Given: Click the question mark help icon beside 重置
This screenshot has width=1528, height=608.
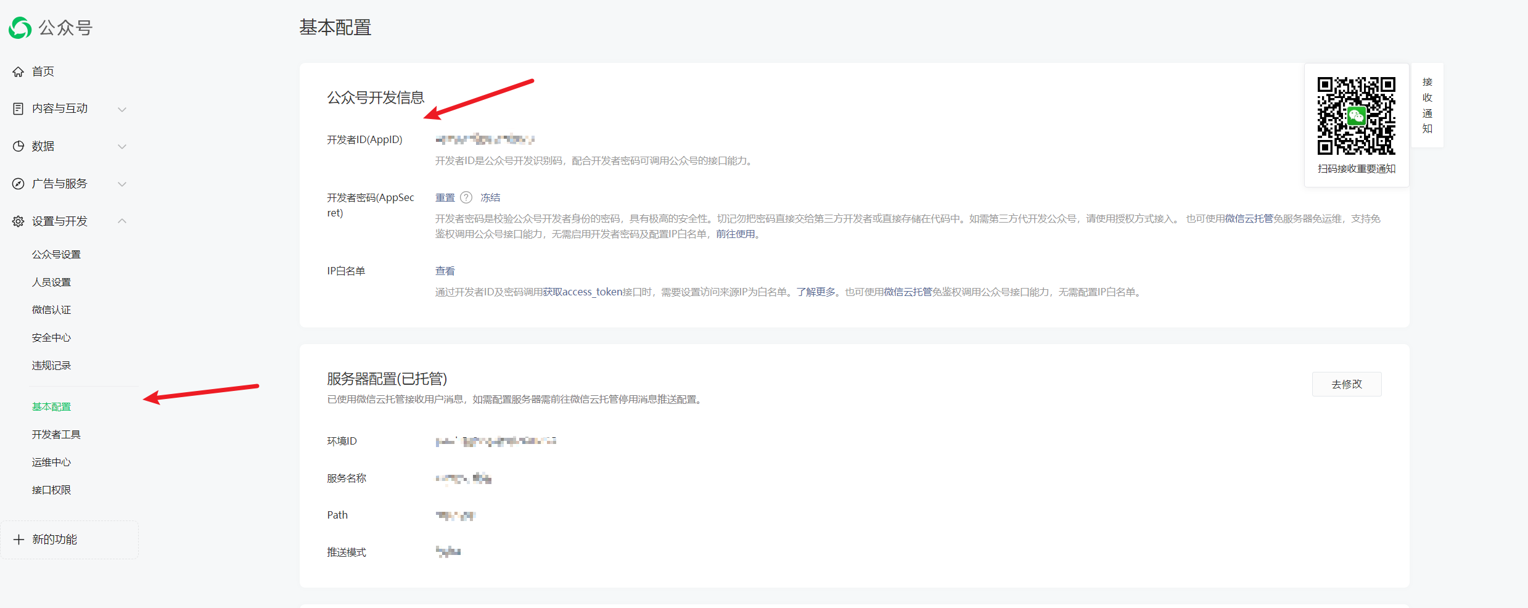Looking at the screenshot, I should (466, 197).
